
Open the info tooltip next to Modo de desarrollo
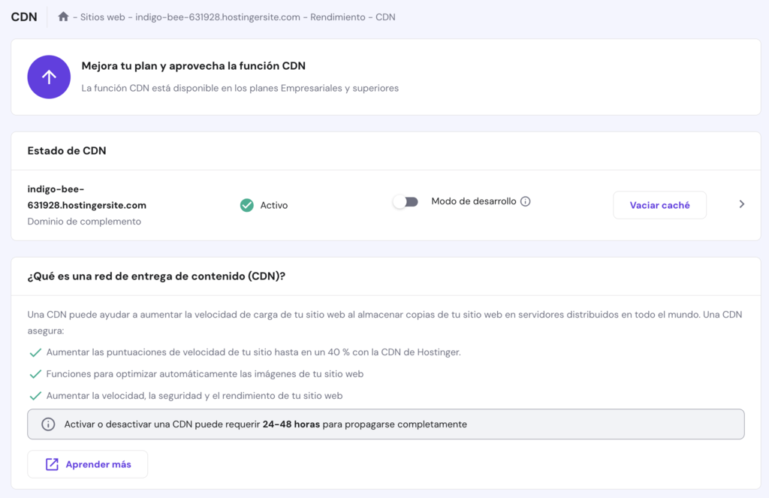[526, 201]
